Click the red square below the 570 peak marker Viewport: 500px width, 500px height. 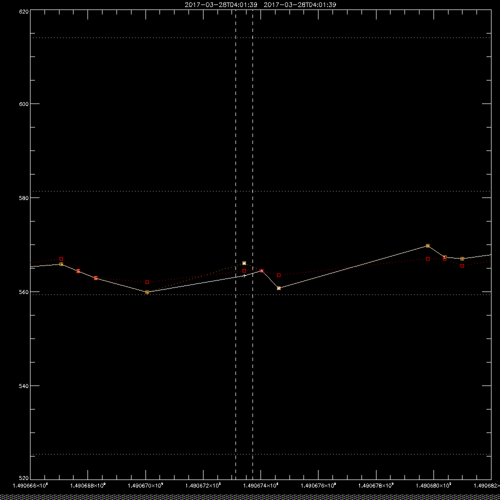pos(427,258)
